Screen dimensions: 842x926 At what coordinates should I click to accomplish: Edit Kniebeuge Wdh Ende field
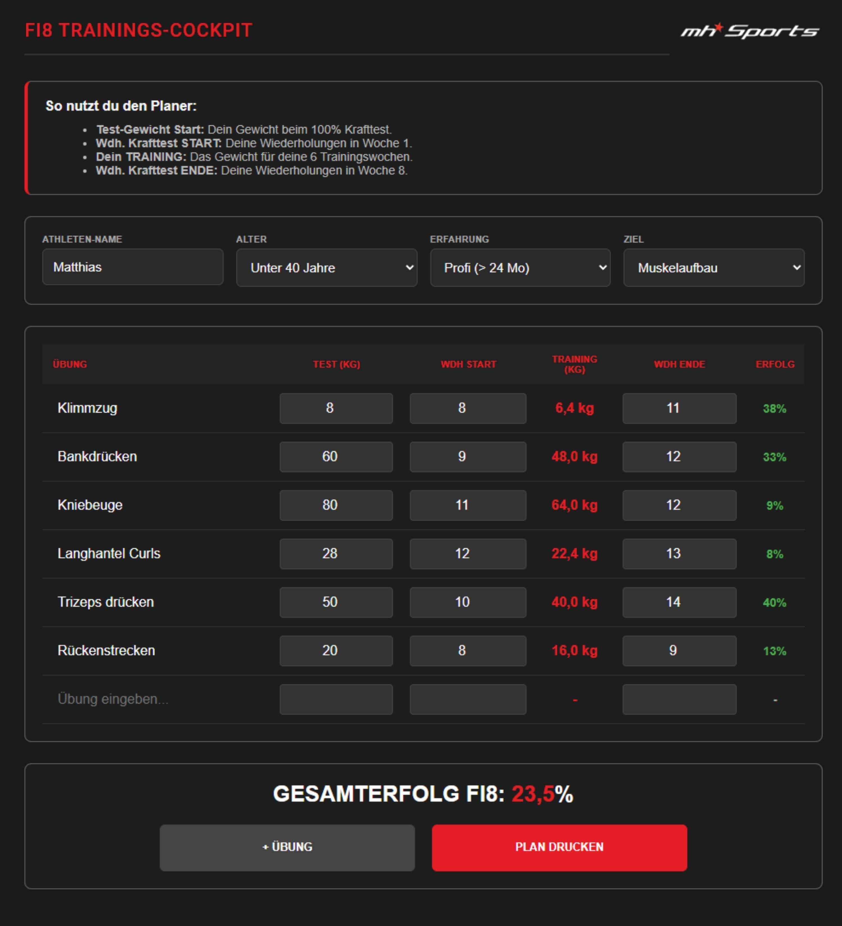(x=679, y=505)
